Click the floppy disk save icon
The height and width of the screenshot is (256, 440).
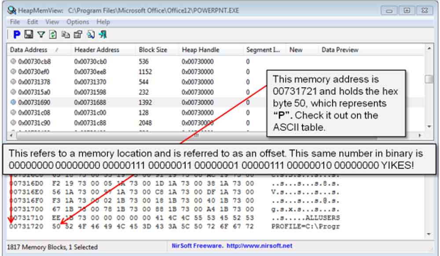tap(29, 34)
